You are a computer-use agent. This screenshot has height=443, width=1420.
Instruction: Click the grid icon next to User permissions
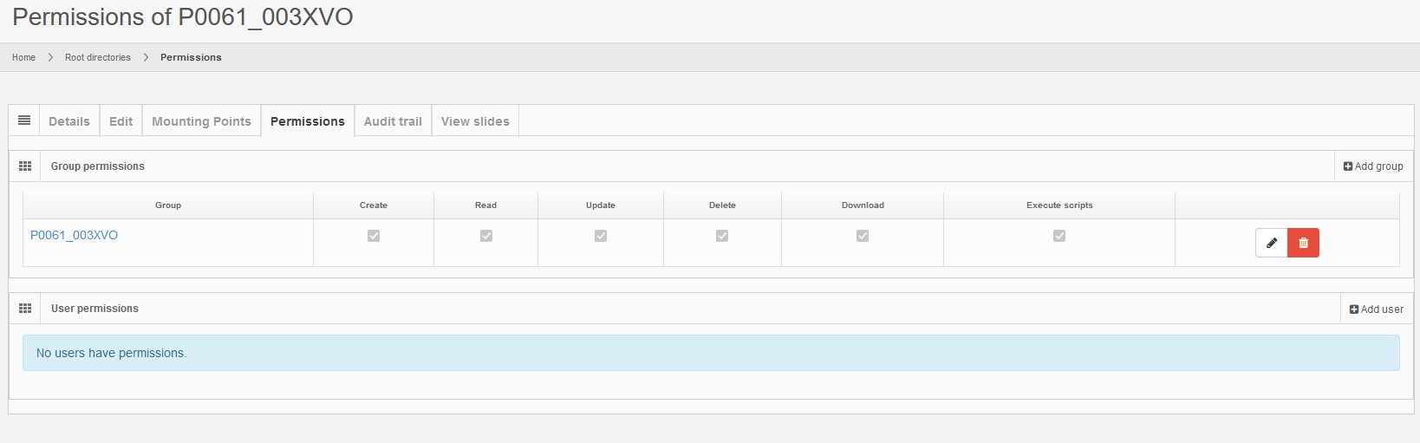(x=25, y=308)
